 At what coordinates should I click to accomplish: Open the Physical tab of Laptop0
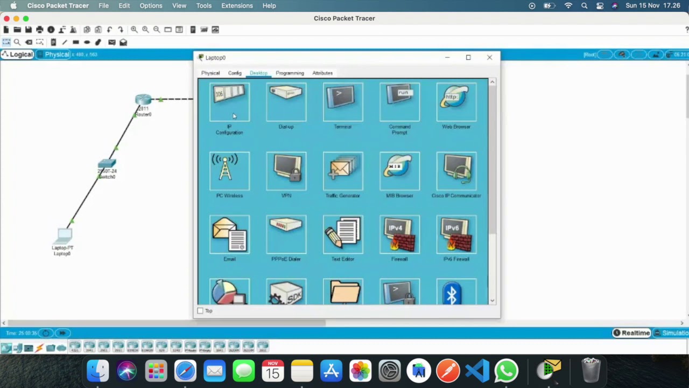coord(210,73)
